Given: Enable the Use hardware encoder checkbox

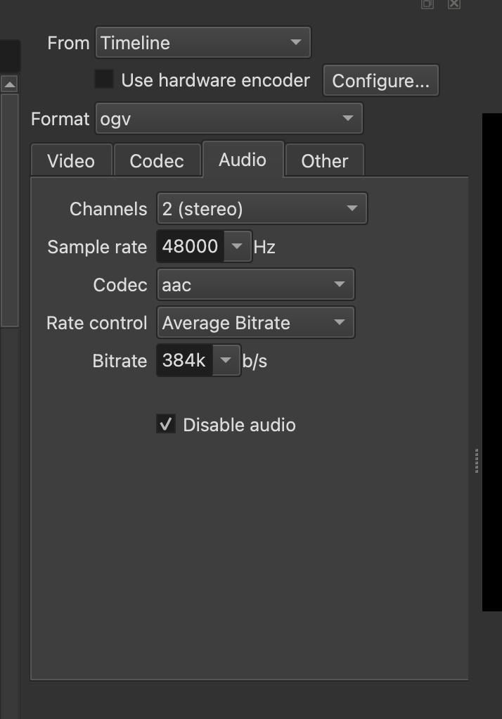Looking at the screenshot, I should [104, 79].
